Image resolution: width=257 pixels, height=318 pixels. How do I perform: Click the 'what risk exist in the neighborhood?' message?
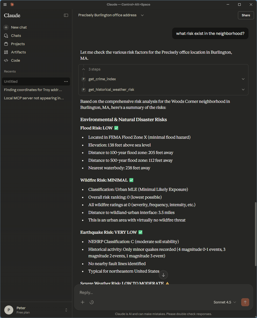coord(210,34)
